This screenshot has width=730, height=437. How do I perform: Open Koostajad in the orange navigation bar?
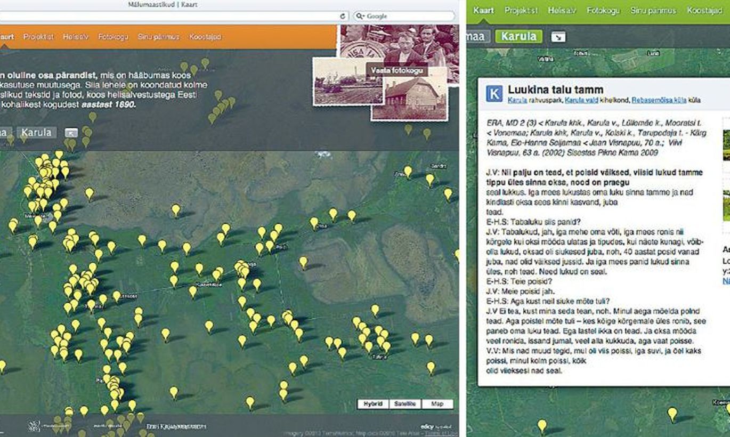(x=205, y=37)
